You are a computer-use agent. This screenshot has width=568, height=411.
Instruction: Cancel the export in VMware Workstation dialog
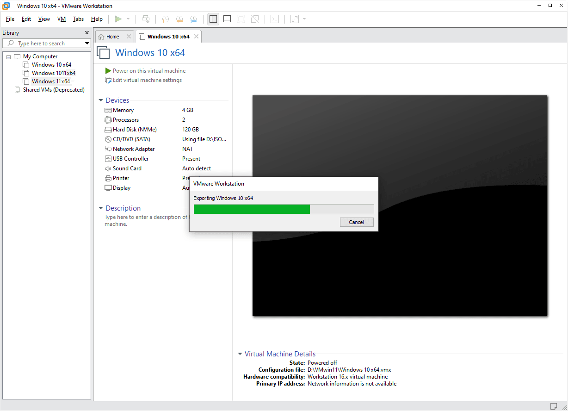pyautogui.click(x=356, y=222)
